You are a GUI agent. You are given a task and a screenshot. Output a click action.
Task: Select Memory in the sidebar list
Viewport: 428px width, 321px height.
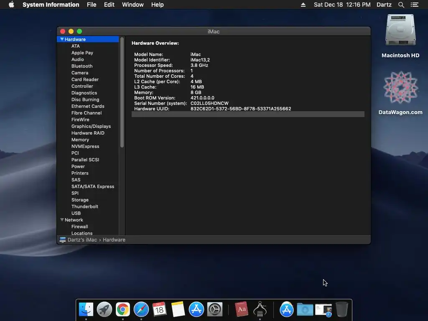80,140
